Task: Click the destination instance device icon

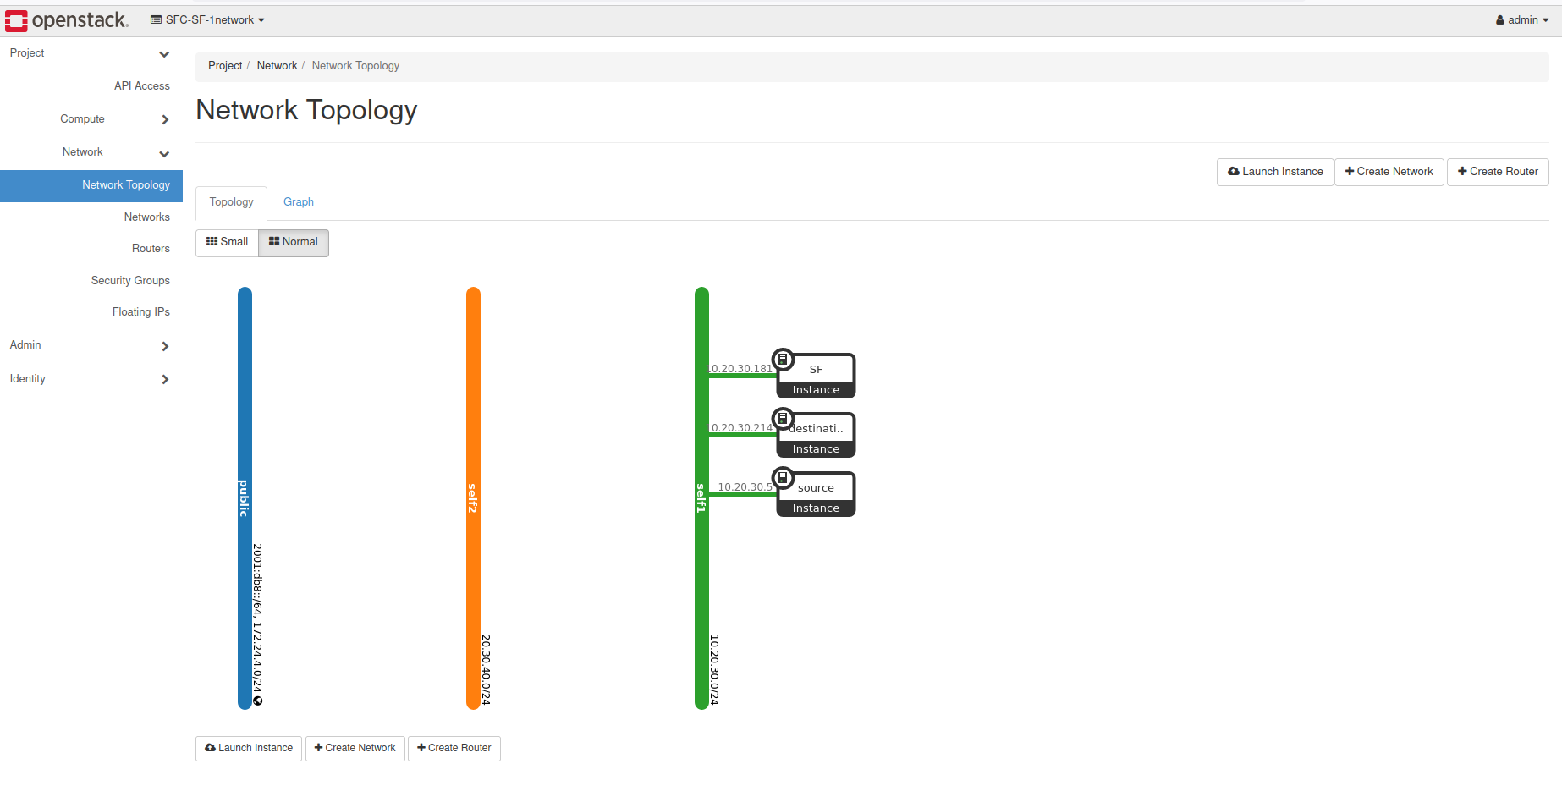Action: [783, 419]
